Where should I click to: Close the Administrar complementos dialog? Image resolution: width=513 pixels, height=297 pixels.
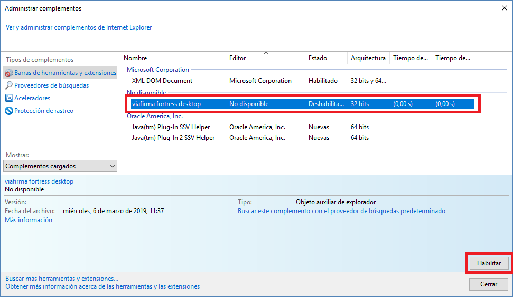point(504,8)
